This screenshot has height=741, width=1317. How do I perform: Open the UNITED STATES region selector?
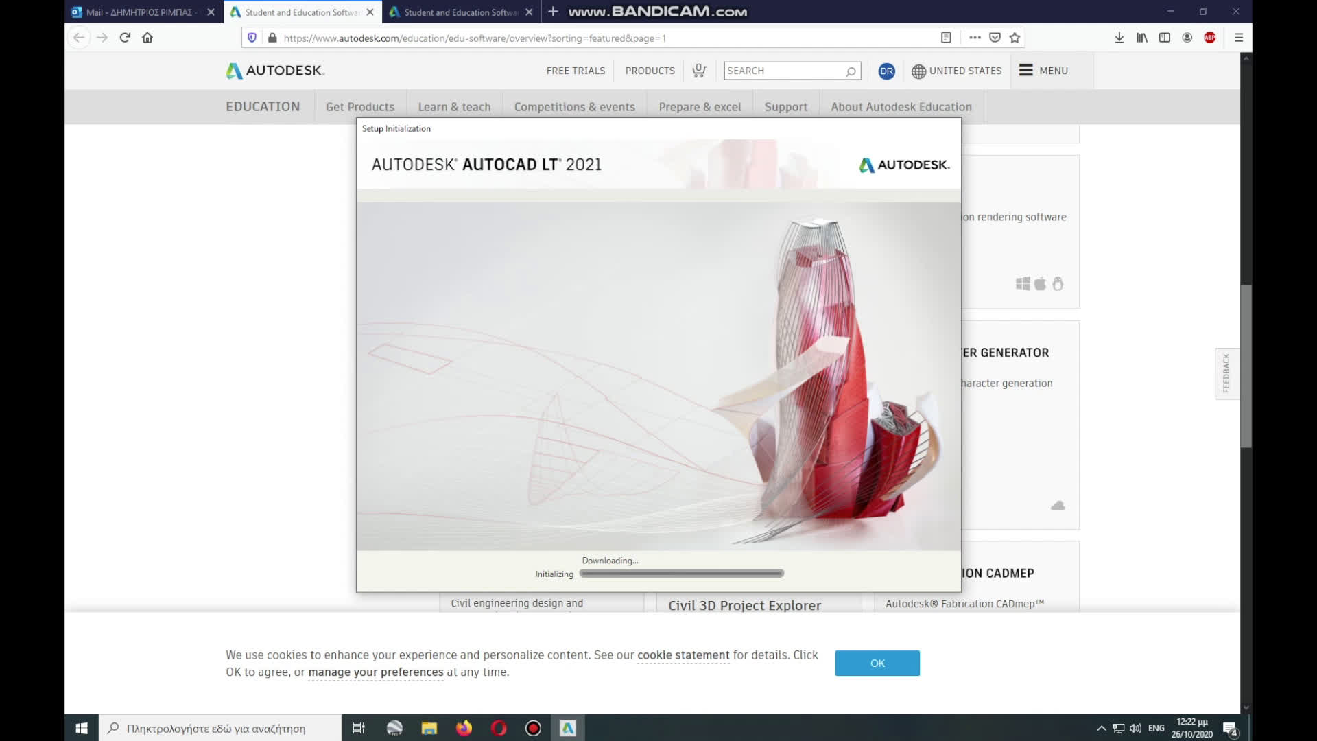click(957, 71)
